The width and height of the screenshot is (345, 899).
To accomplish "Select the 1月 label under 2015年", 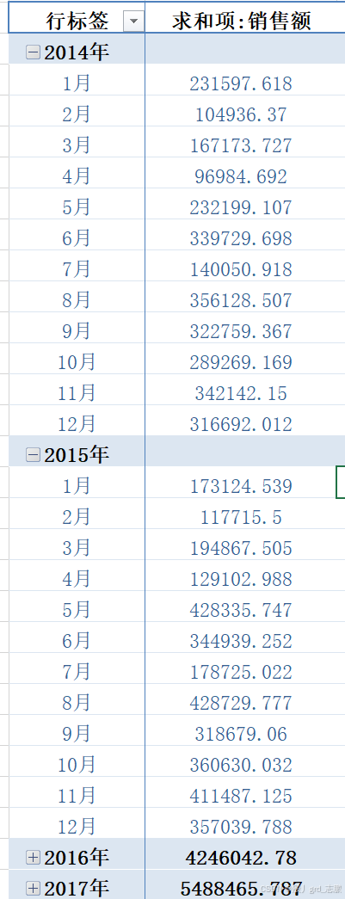I will 77,486.
